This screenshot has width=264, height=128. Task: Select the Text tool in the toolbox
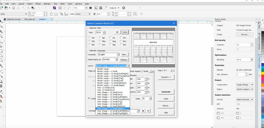click(x=1, y=65)
